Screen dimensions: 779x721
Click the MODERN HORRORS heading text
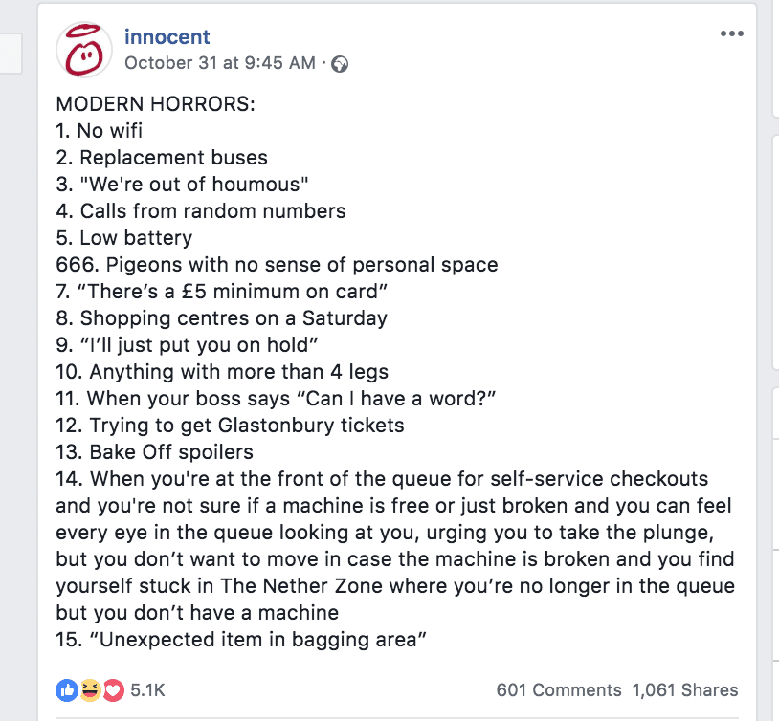click(x=155, y=104)
